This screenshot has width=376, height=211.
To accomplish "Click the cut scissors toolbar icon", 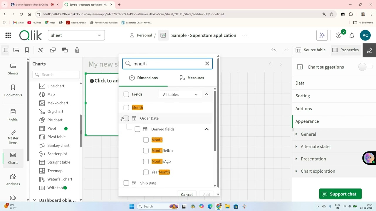I will [41, 50].
